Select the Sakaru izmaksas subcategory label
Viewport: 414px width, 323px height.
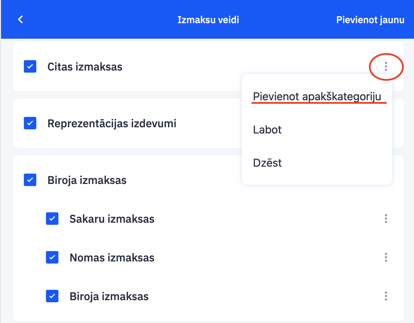[x=112, y=219]
